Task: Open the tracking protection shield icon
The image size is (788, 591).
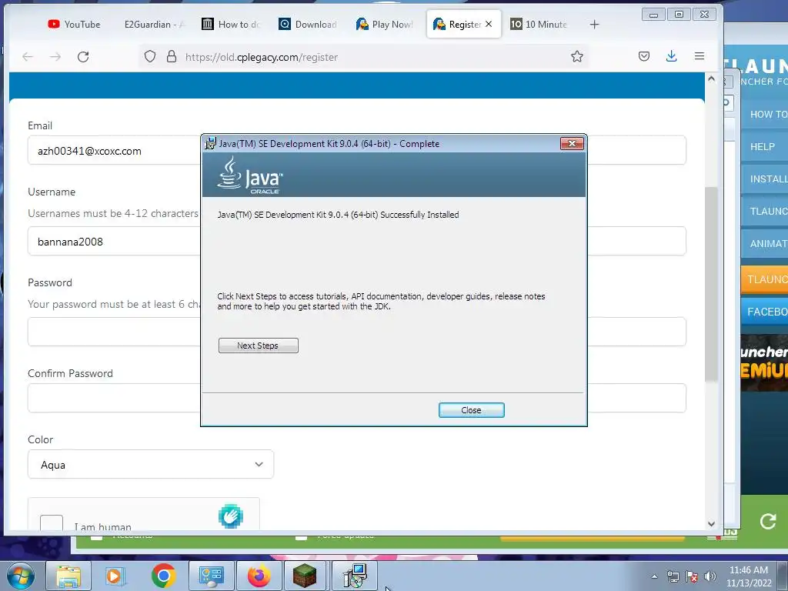Action: pyautogui.click(x=150, y=56)
